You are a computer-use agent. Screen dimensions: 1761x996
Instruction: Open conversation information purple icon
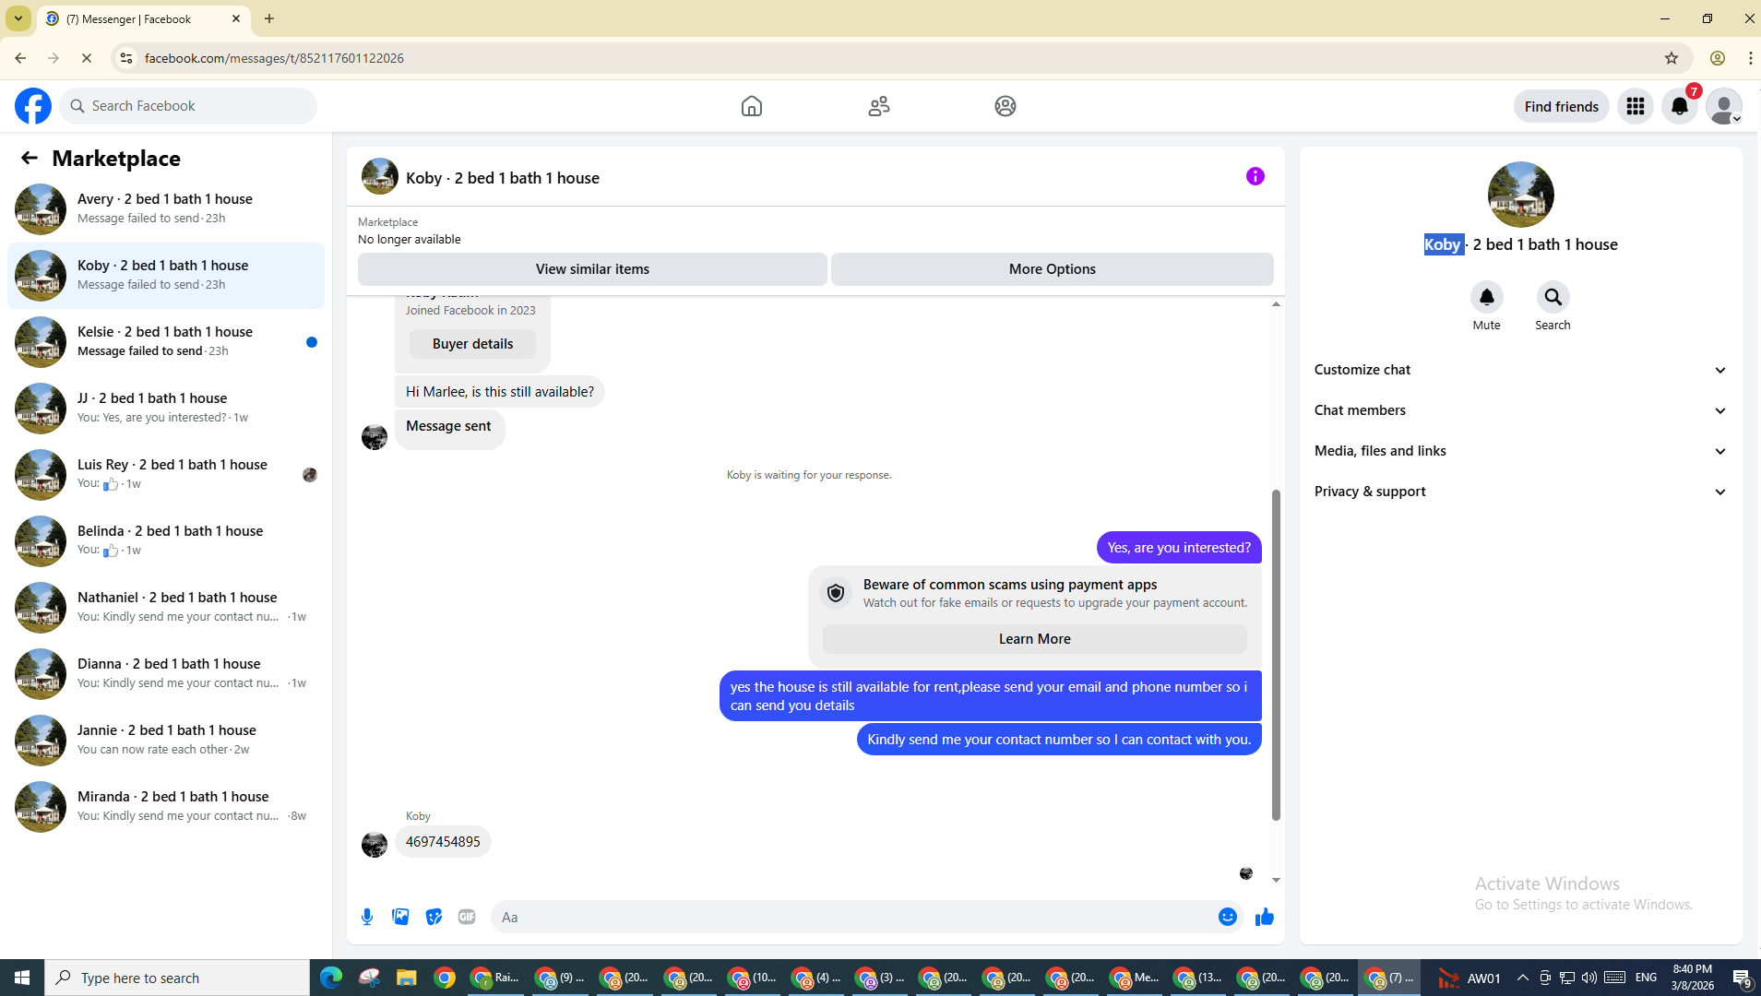pos(1255,176)
